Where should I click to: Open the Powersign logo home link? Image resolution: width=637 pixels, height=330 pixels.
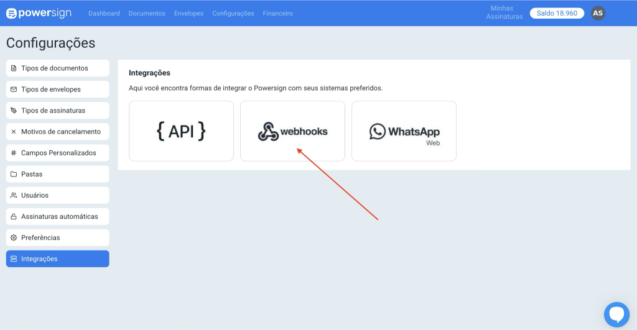[39, 13]
